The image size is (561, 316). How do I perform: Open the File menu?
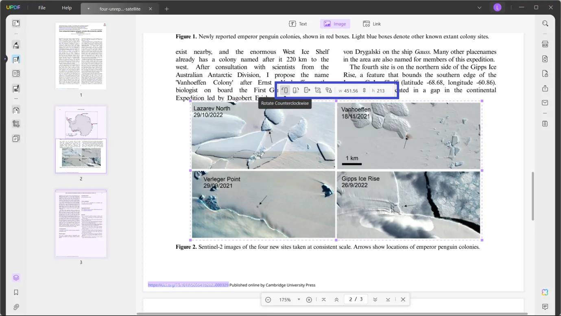click(x=42, y=8)
